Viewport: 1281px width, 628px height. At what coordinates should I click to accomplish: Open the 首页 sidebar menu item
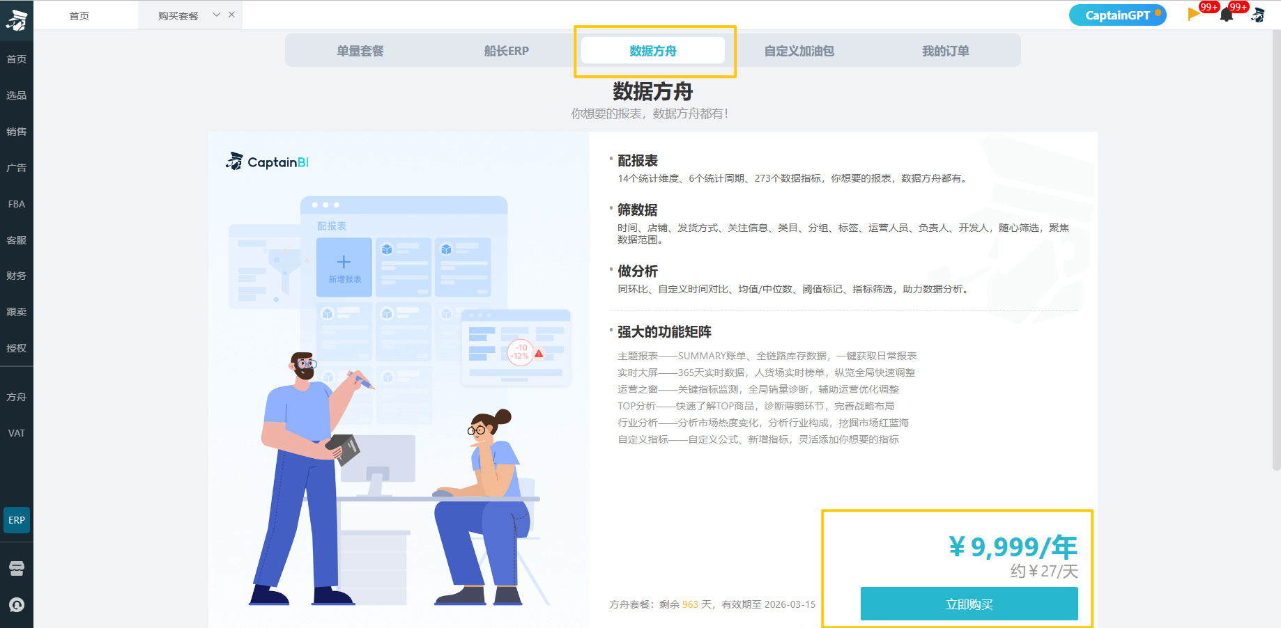pos(17,59)
